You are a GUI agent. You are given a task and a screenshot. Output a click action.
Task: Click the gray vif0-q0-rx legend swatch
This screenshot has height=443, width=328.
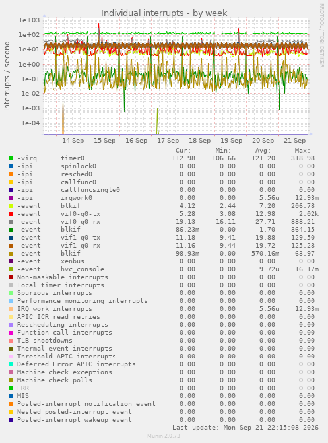(x=11, y=222)
